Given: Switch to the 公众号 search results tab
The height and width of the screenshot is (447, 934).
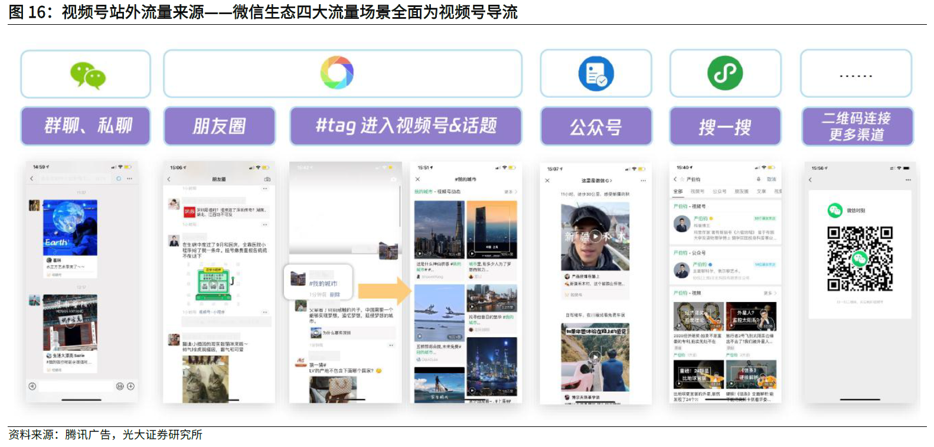Looking at the screenshot, I should click(719, 192).
